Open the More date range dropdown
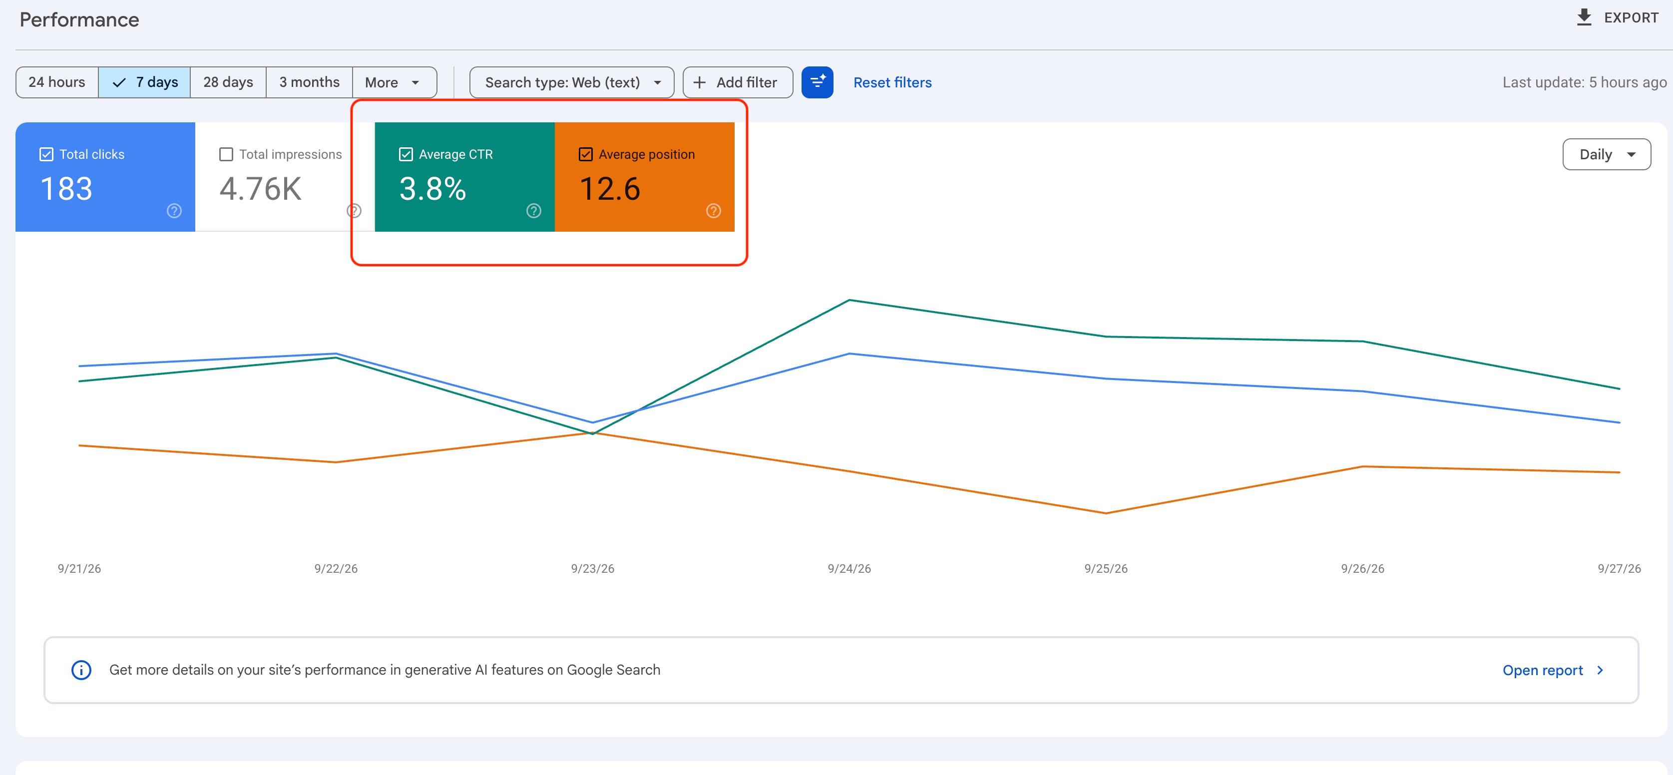 394,82
